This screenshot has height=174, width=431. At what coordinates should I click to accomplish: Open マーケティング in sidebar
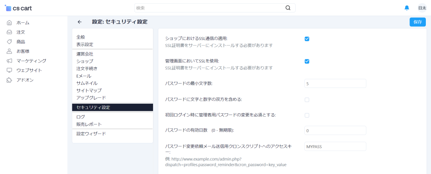coord(31,61)
